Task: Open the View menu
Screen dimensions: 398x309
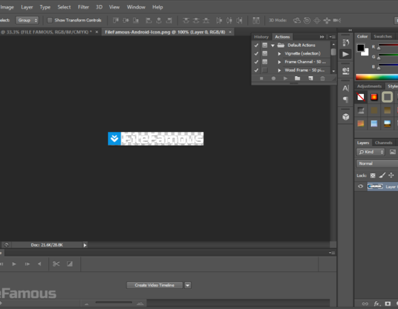Action: click(x=114, y=7)
